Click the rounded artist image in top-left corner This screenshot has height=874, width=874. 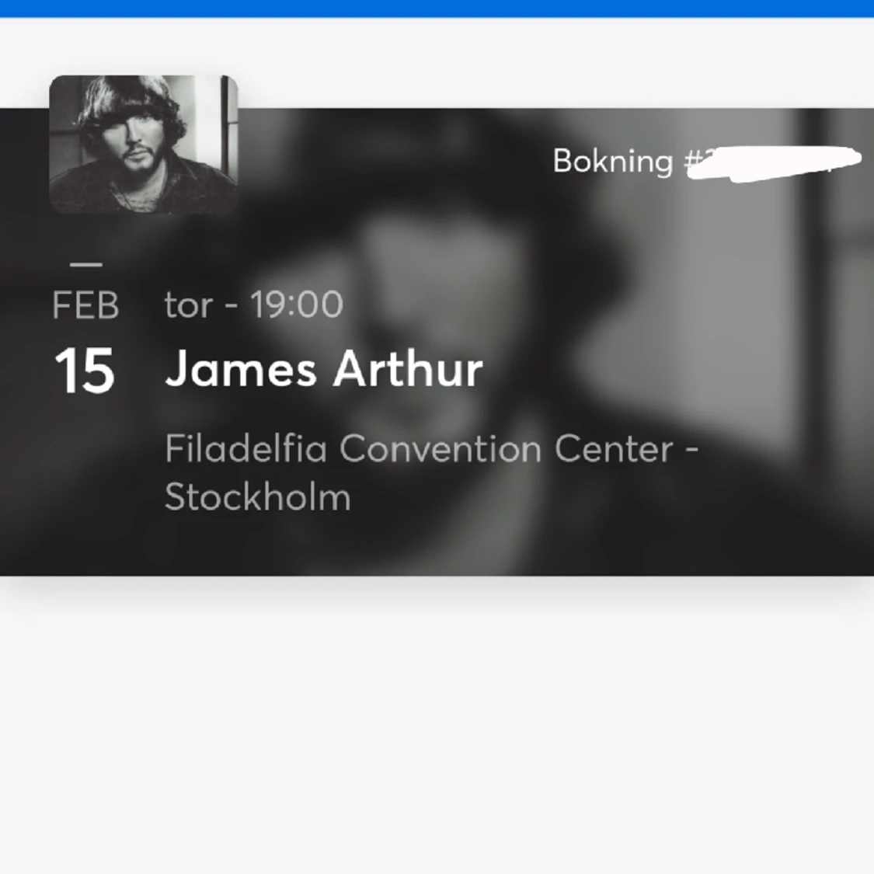(144, 144)
